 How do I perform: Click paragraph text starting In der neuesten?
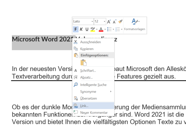tap(42, 69)
